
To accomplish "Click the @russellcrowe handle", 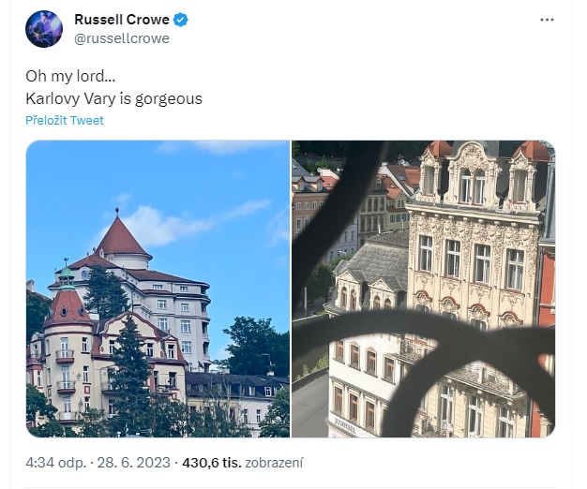I will [122, 38].
